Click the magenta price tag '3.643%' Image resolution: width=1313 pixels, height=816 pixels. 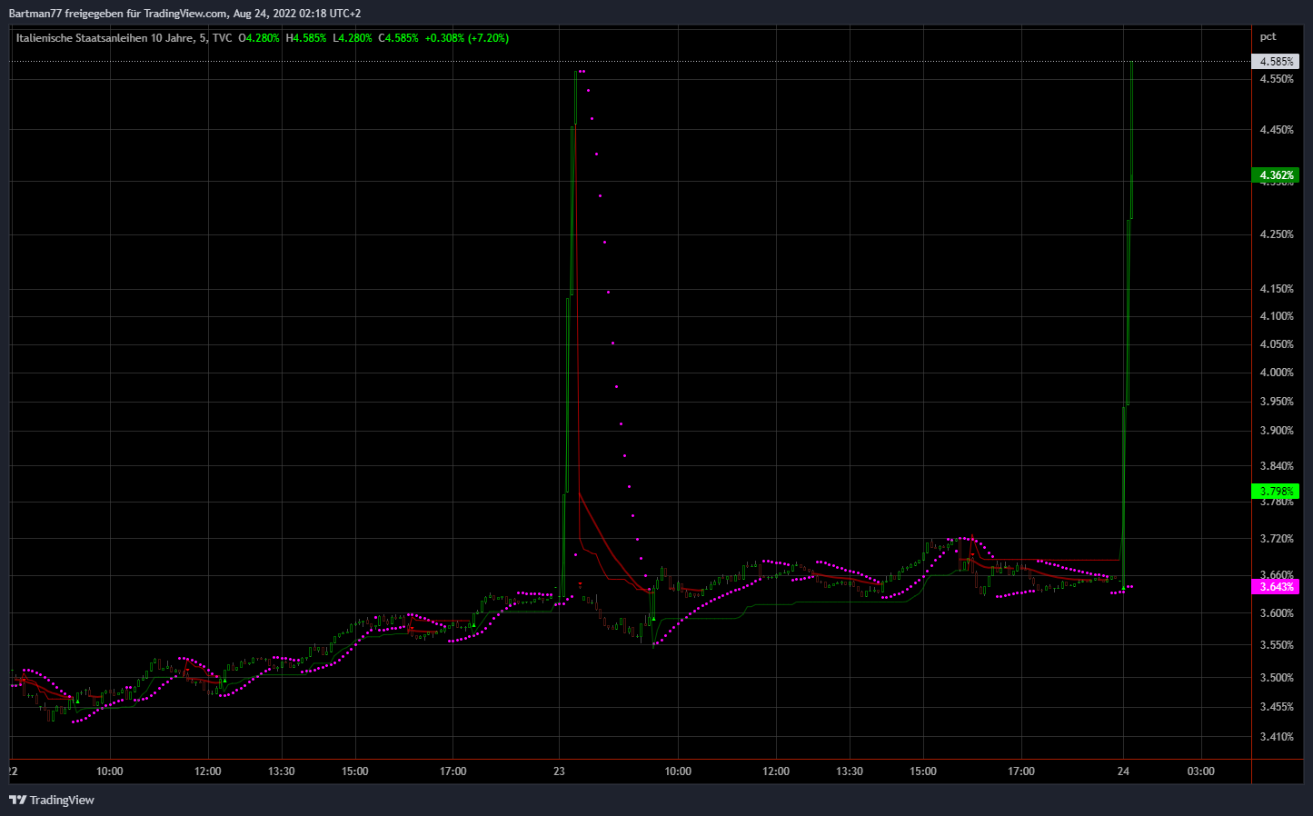1276,587
